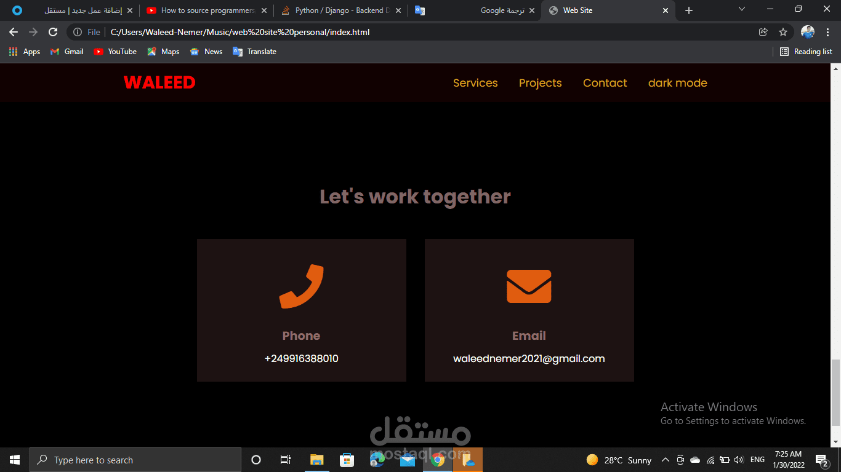Switch to the Google ترجمة tab

[474, 10]
